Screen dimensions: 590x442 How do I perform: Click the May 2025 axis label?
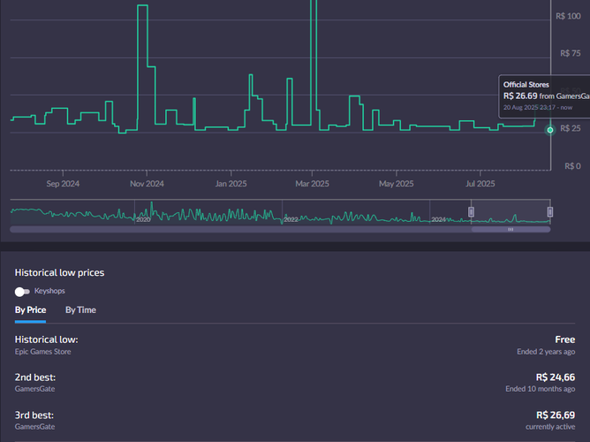pos(397,184)
